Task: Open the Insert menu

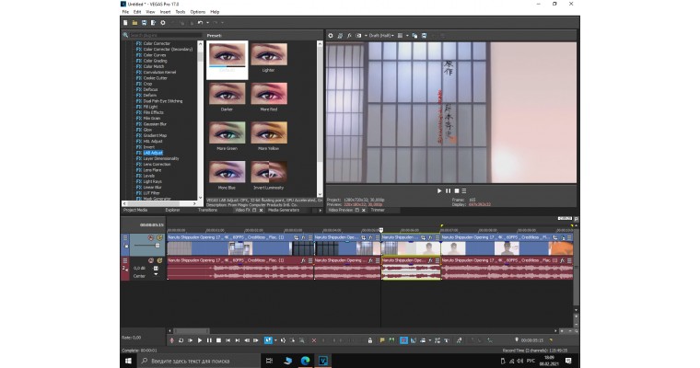Action: 166,12
